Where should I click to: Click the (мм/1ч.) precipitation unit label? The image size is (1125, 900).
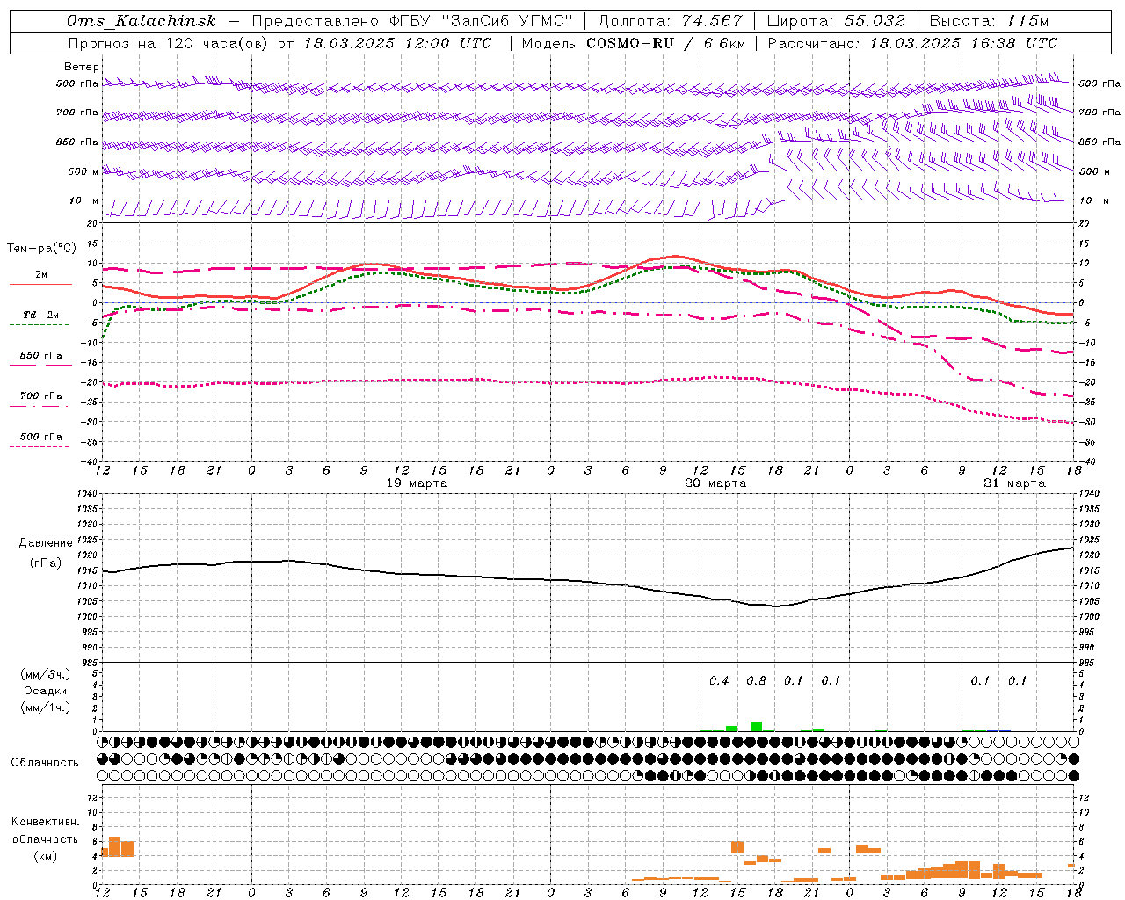[x=46, y=707]
